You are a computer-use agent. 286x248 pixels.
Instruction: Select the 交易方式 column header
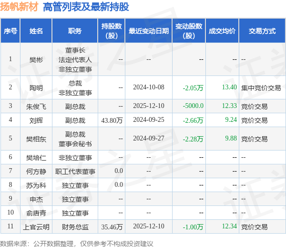262,31
